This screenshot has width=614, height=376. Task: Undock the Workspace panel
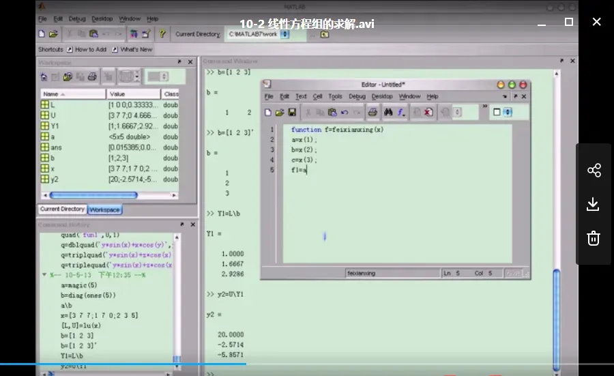click(179, 62)
